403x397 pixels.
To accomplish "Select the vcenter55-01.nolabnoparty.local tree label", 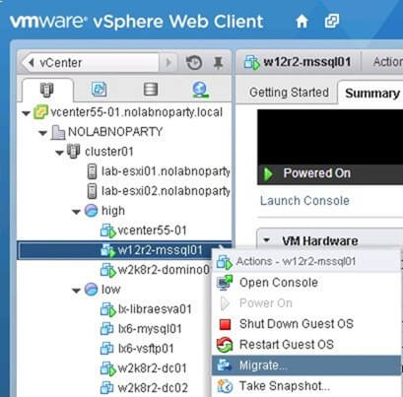I will 137,112.
